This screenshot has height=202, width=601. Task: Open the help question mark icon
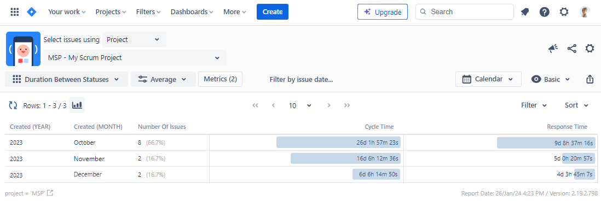(x=544, y=12)
